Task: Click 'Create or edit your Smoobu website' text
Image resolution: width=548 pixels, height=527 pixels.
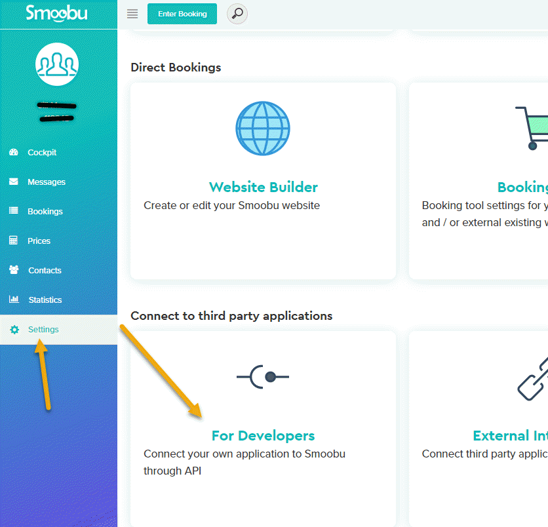Action: [x=231, y=205]
